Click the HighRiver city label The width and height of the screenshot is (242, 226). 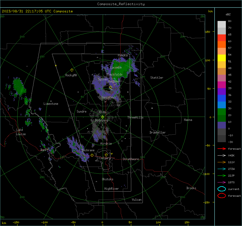pos(112,189)
